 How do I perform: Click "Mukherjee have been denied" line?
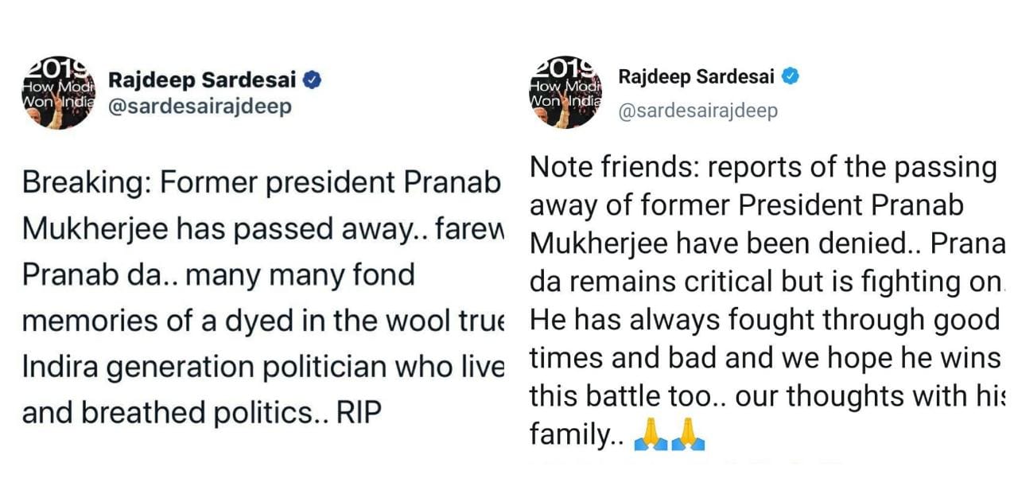[716, 243]
